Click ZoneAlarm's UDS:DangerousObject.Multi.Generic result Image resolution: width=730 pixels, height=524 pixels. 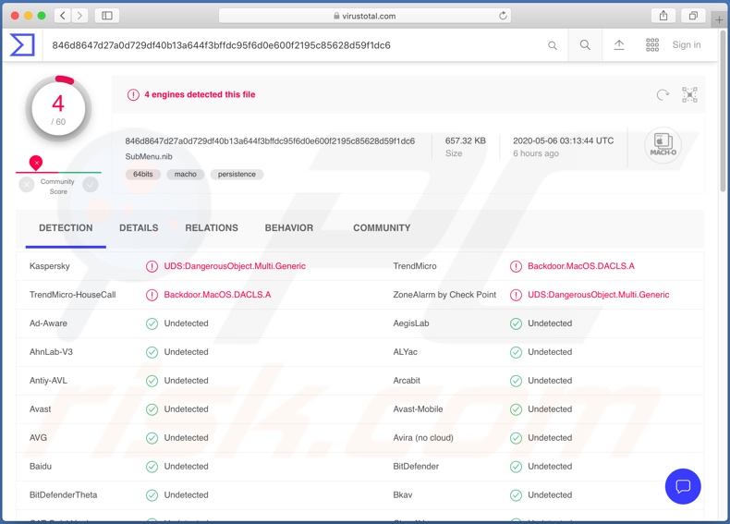[598, 295]
